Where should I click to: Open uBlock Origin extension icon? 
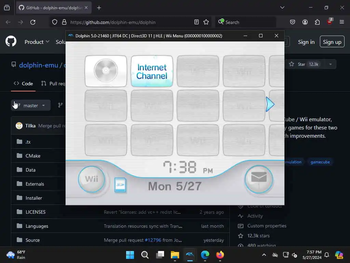[x=330, y=22]
